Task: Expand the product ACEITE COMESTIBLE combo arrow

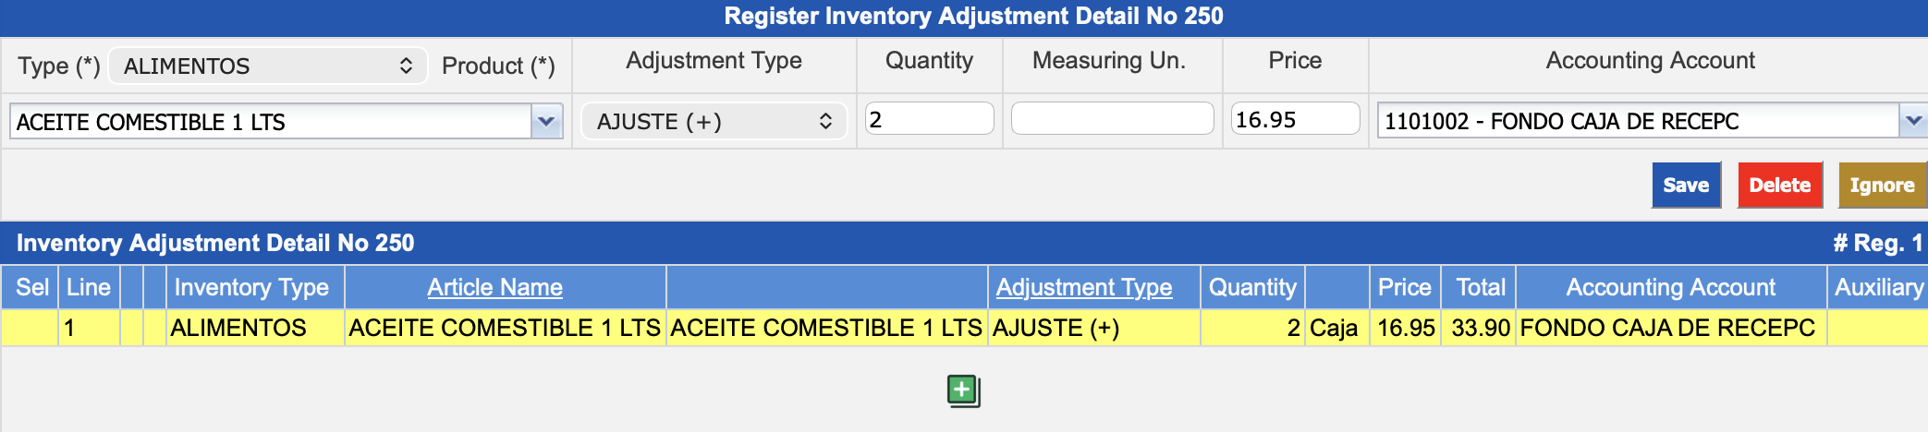Action: pos(546,121)
